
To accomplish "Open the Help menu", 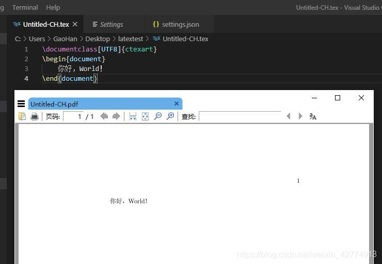I will (53, 8).
